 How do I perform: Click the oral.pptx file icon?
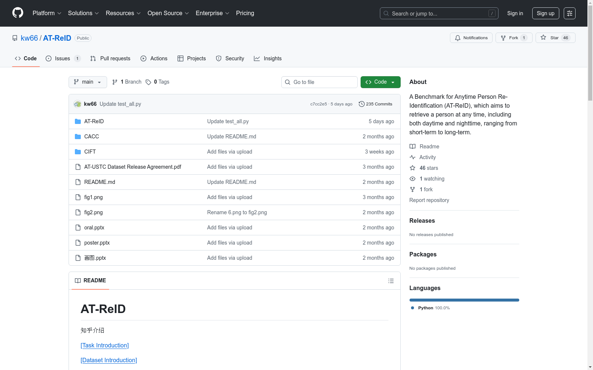78,228
